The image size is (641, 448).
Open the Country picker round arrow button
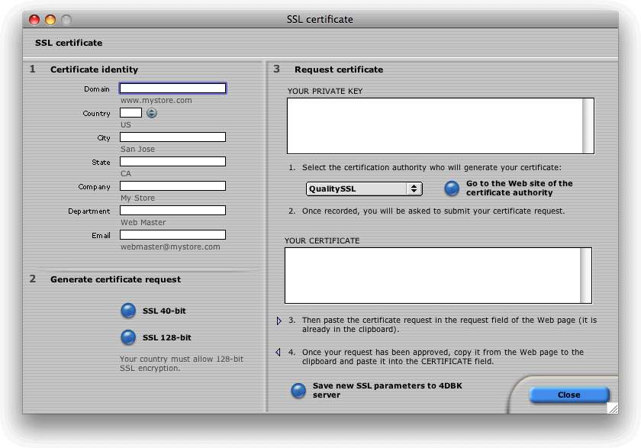click(x=152, y=113)
